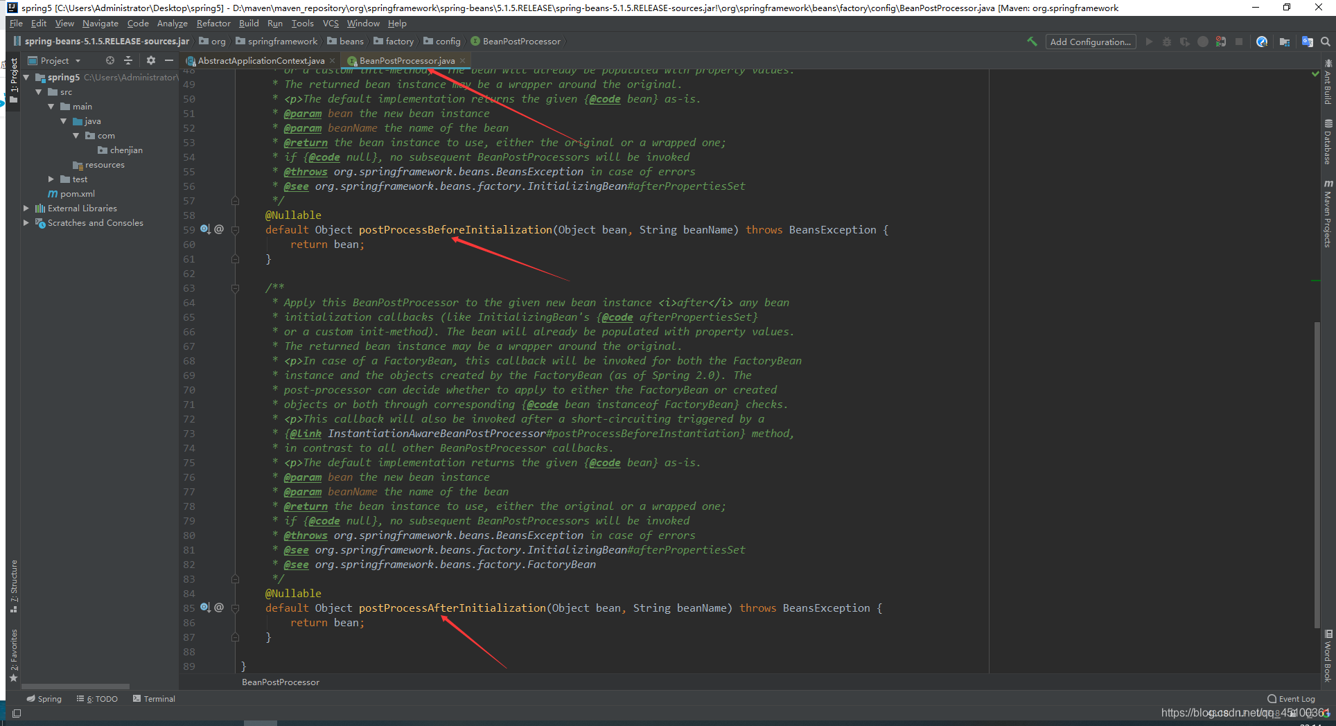Open the Build menu
This screenshot has width=1336, height=726.
249,24
